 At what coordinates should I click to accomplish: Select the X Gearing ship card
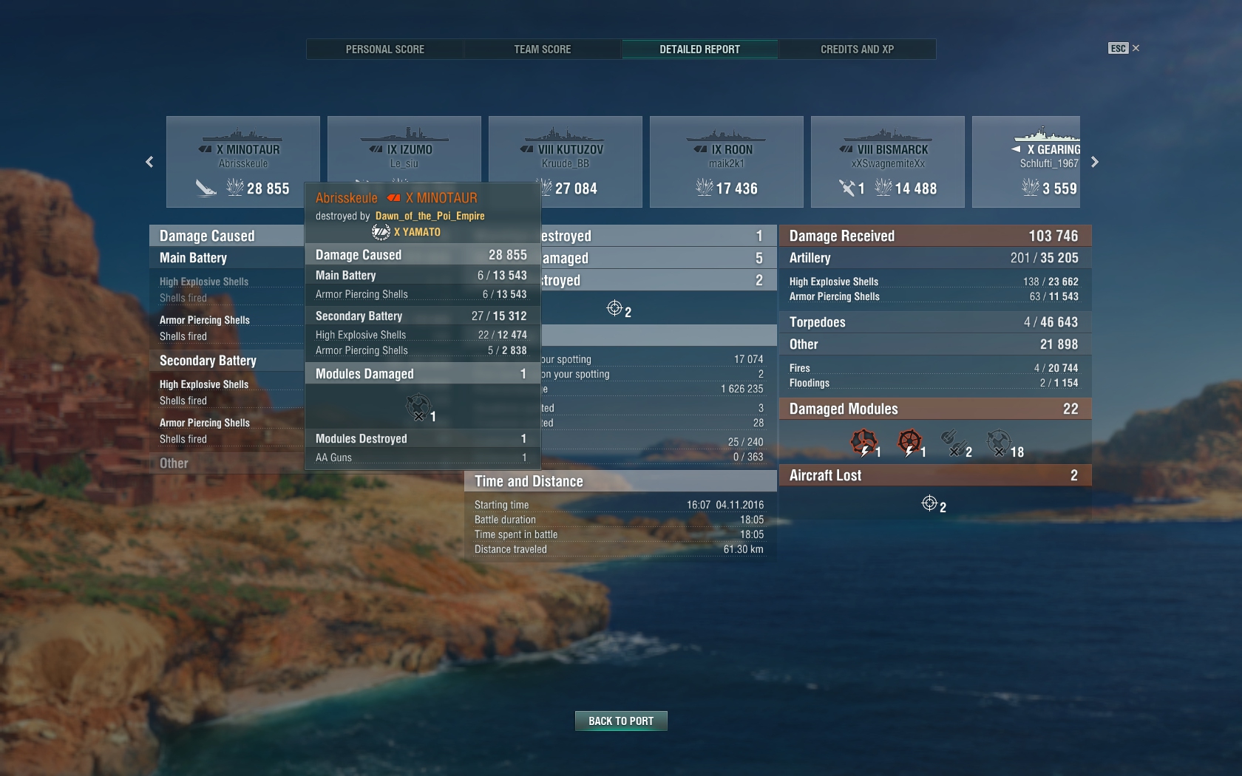(x=1026, y=162)
